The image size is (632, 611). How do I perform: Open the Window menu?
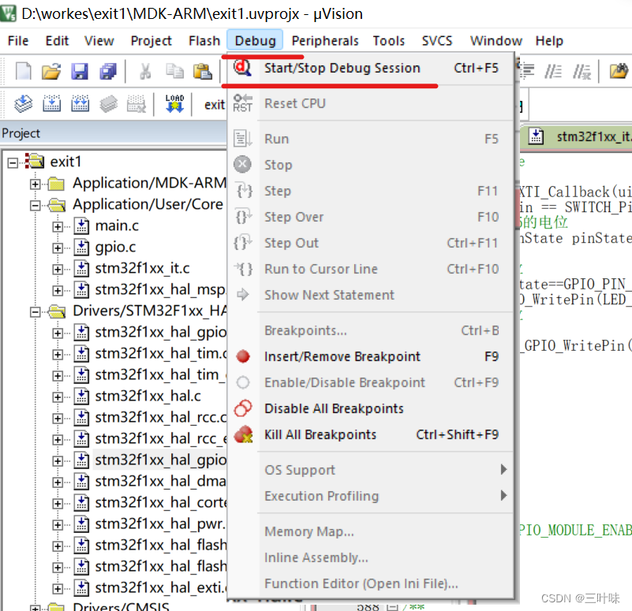tap(496, 41)
